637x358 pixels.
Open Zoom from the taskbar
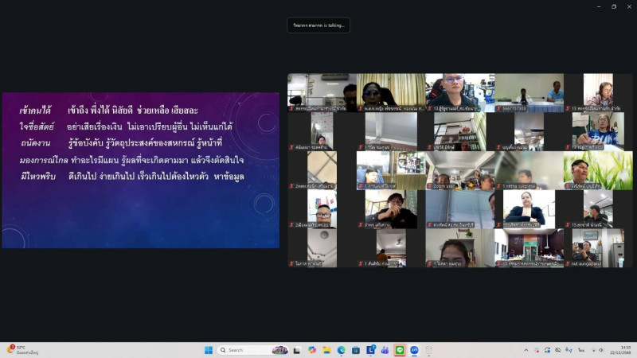pos(414,350)
